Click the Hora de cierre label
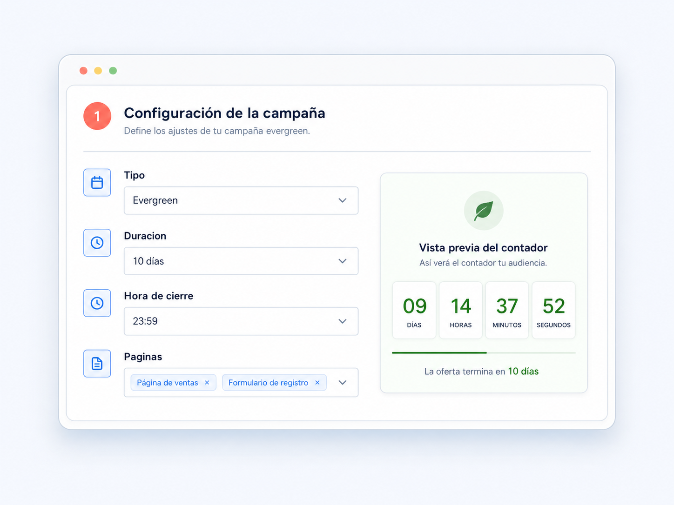Viewport: 674px width, 505px height. click(x=158, y=296)
